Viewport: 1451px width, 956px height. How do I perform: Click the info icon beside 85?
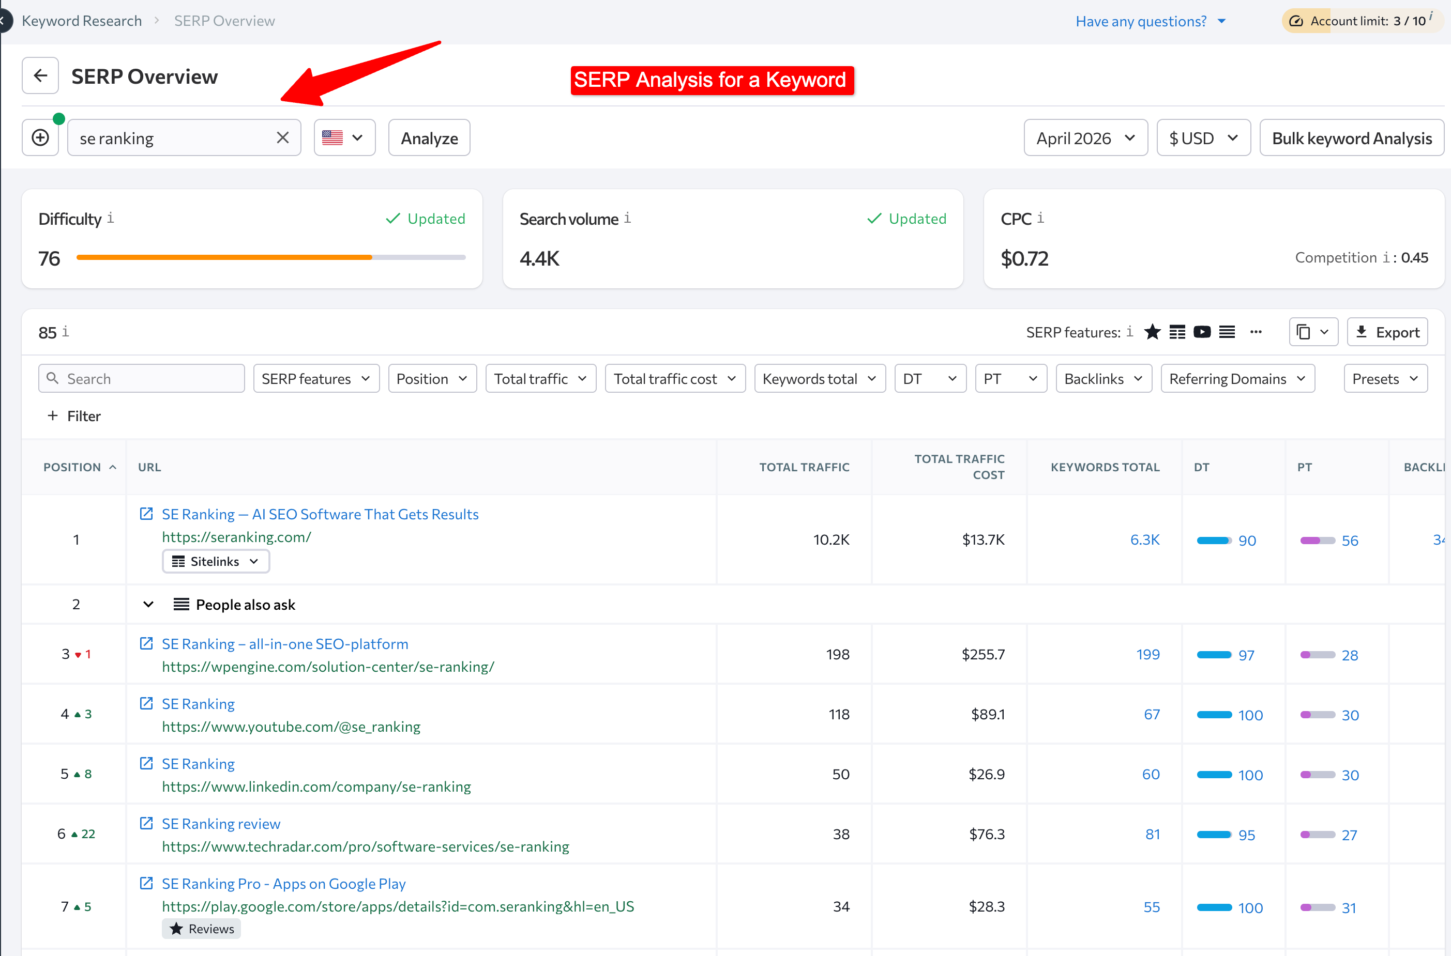coord(65,332)
